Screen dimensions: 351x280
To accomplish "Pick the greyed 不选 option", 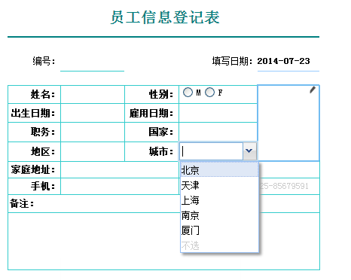I will 219,245.
